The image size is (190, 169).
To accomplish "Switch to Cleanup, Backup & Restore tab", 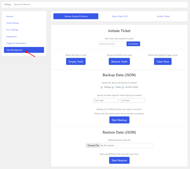I will [x=76, y=16].
